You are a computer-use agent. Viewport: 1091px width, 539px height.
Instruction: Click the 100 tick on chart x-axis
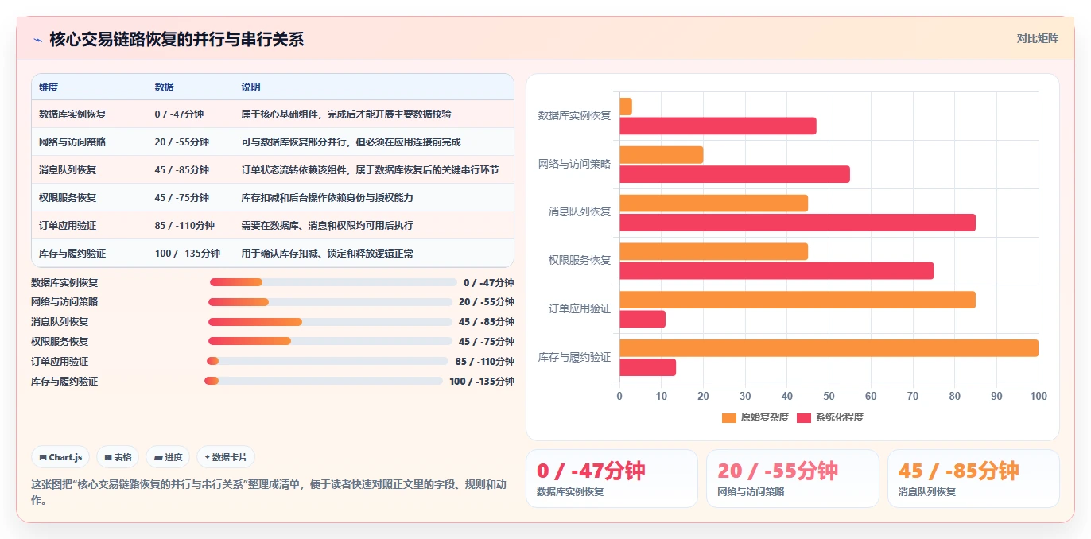coord(1039,396)
